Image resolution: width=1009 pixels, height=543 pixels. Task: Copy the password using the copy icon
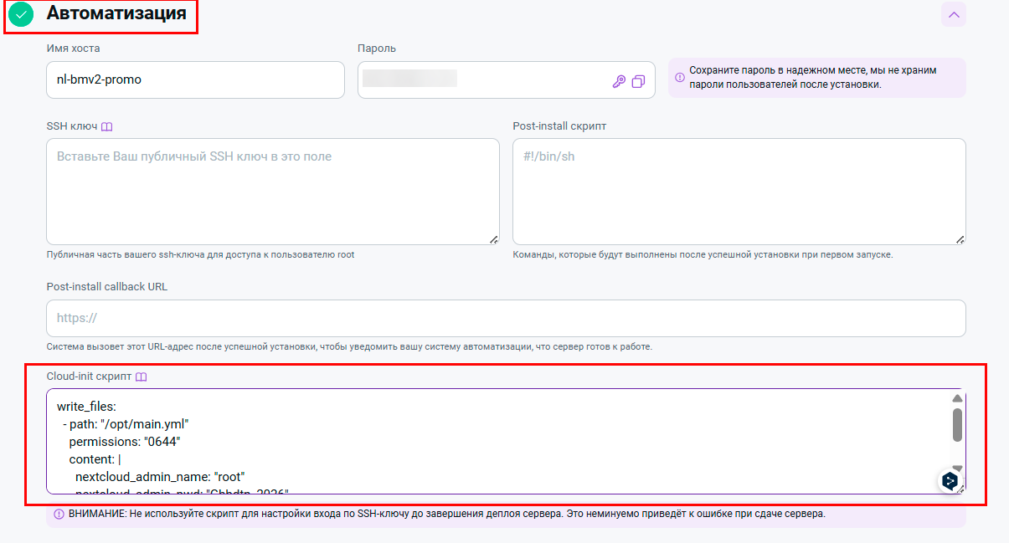tap(638, 81)
